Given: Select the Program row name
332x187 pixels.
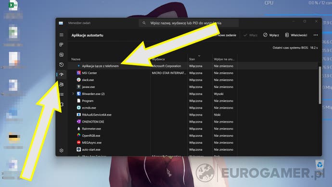Looking at the screenshot, I should click(x=88, y=101).
